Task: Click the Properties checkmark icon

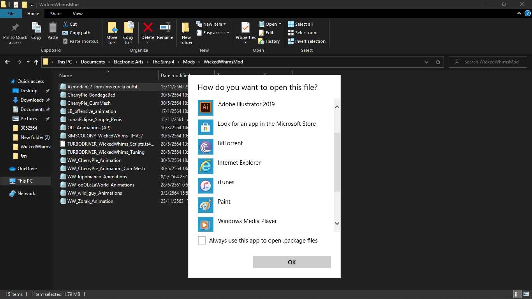Action: pyautogui.click(x=245, y=28)
